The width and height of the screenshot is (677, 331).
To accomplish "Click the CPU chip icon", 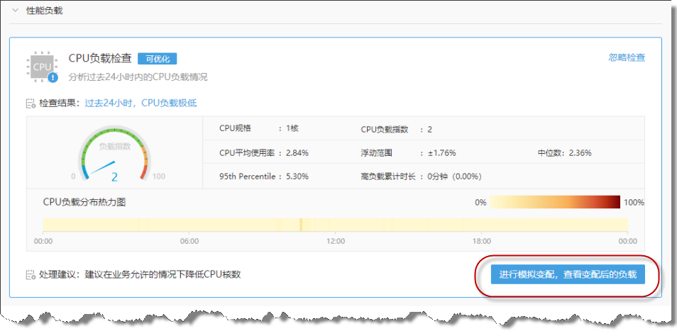I will 42,67.
